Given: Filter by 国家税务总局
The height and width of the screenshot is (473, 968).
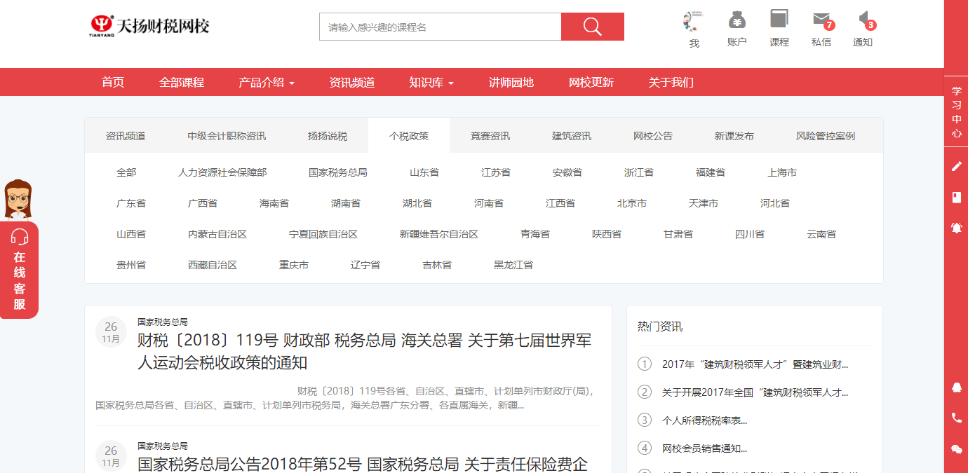Looking at the screenshot, I should point(337,172).
